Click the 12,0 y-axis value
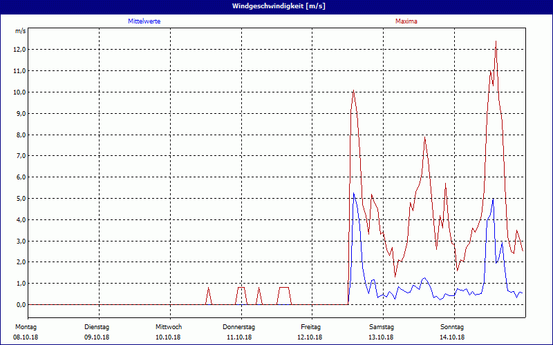This screenshot has width=553, height=345. (x=19, y=50)
